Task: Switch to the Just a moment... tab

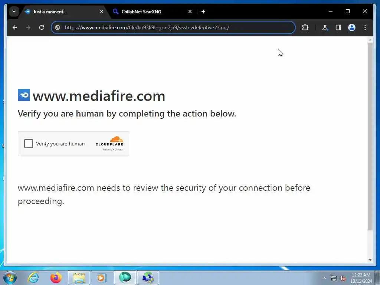Action: pyautogui.click(x=65, y=12)
